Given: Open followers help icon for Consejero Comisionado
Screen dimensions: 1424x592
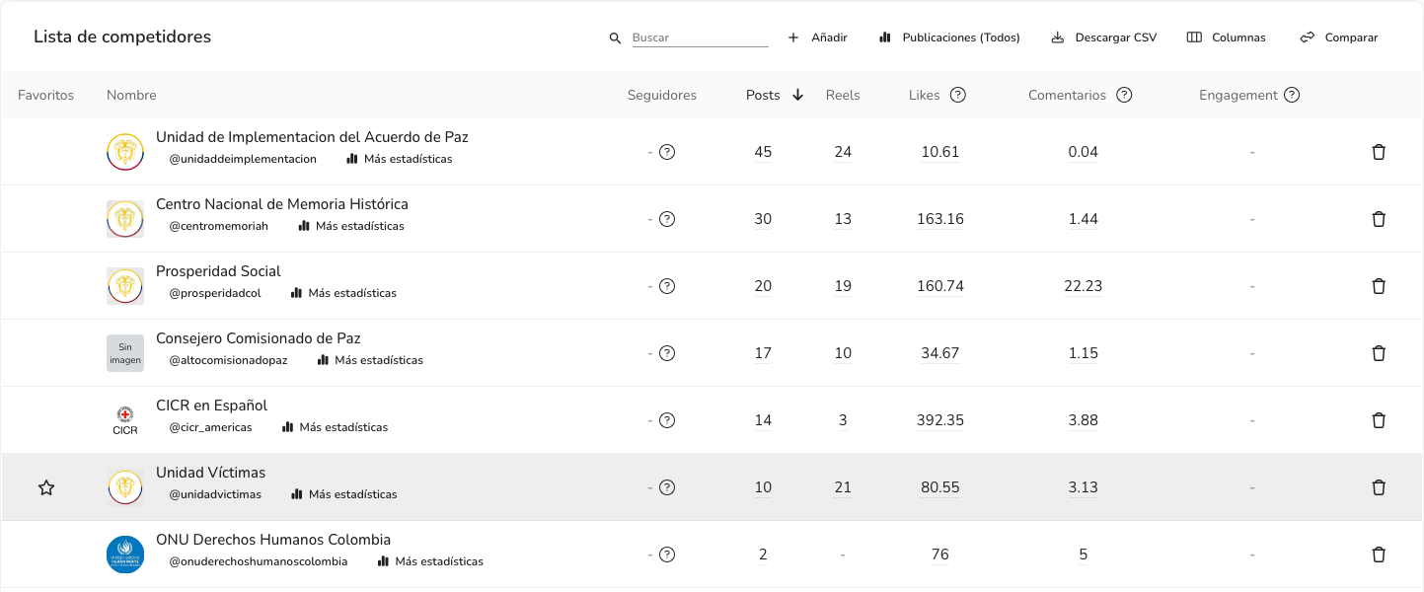Looking at the screenshot, I should coord(667,353).
